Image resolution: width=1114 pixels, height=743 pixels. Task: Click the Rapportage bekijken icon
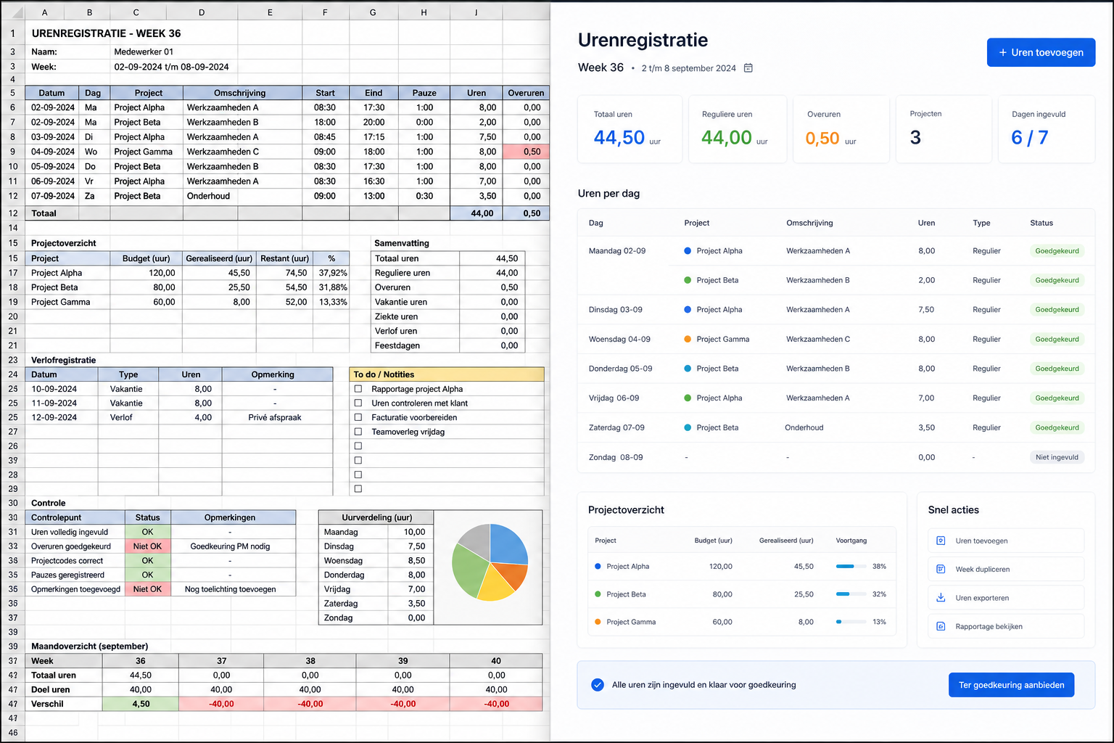click(x=941, y=626)
